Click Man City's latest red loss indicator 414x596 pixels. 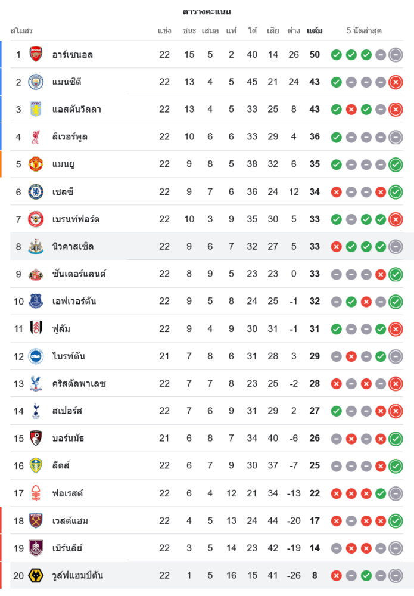point(396,82)
